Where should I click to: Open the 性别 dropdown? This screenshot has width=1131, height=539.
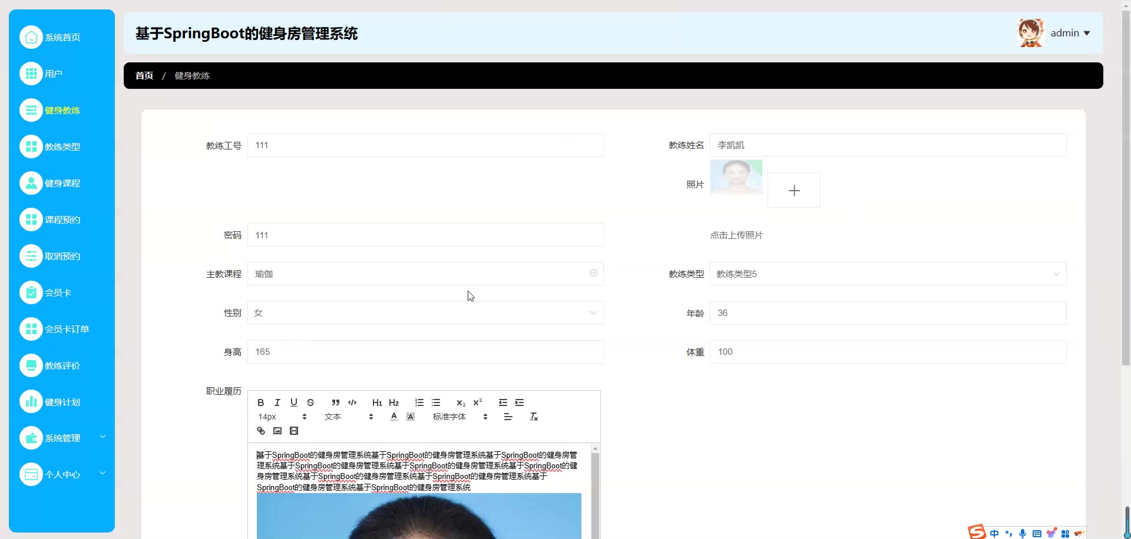[x=425, y=312]
